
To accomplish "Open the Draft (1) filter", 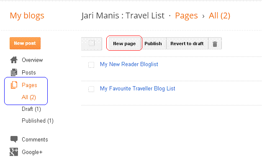I will [x=31, y=109].
